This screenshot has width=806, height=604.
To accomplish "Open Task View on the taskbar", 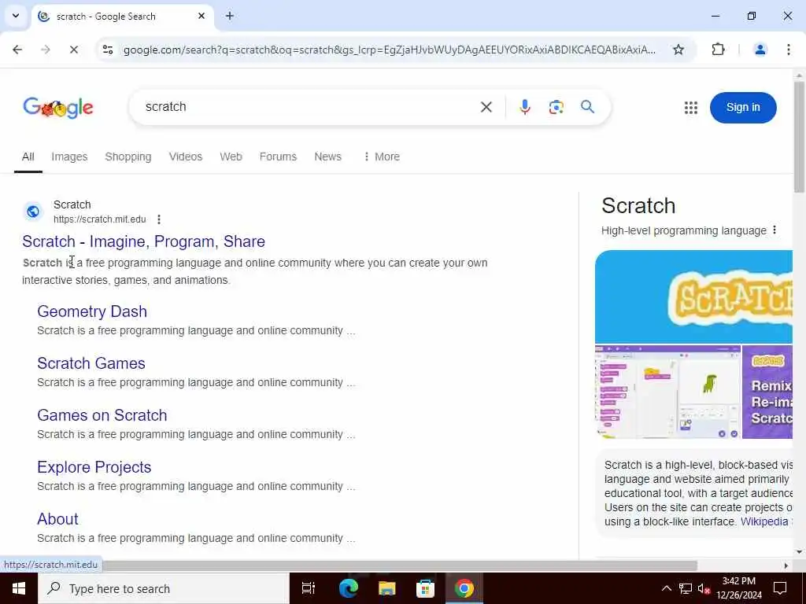I will coord(309,588).
